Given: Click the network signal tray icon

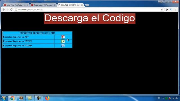Looking at the screenshot, I should point(173,98).
